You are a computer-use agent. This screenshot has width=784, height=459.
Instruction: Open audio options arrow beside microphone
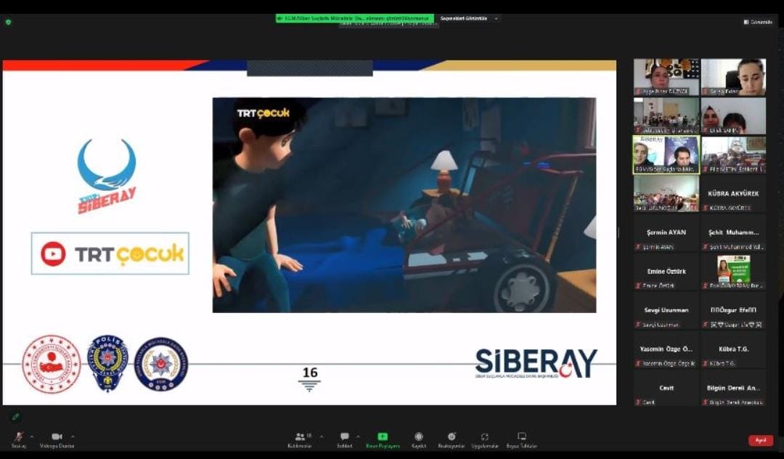[32, 436]
